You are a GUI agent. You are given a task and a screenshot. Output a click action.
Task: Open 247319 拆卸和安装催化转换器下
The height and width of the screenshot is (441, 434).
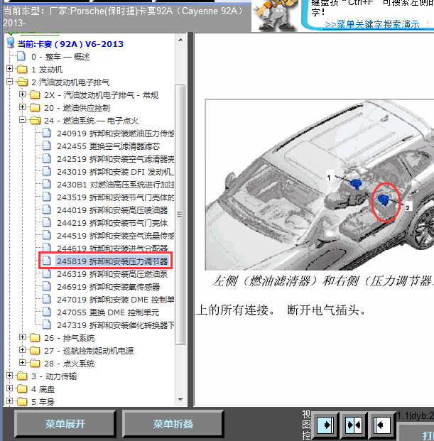(115, 325)
